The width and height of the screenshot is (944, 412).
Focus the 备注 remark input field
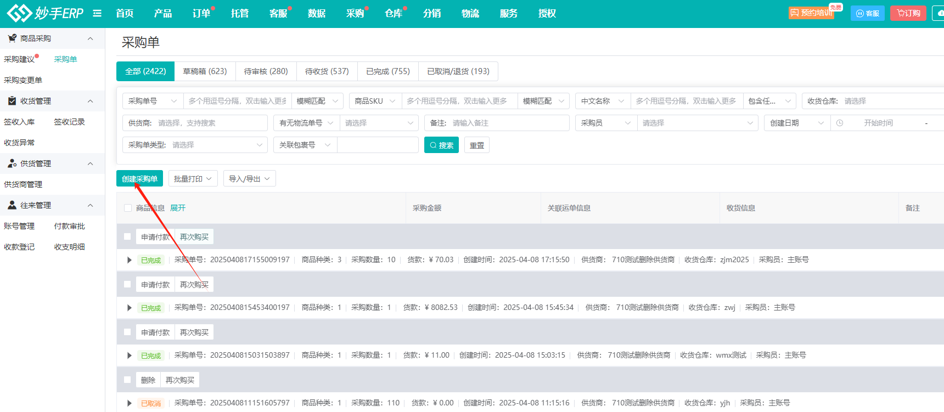tap(497, 123)
